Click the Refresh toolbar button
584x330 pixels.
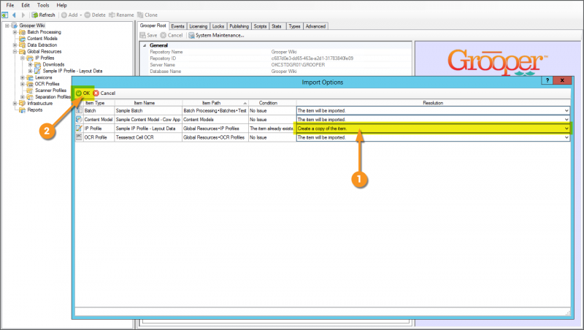43,15
